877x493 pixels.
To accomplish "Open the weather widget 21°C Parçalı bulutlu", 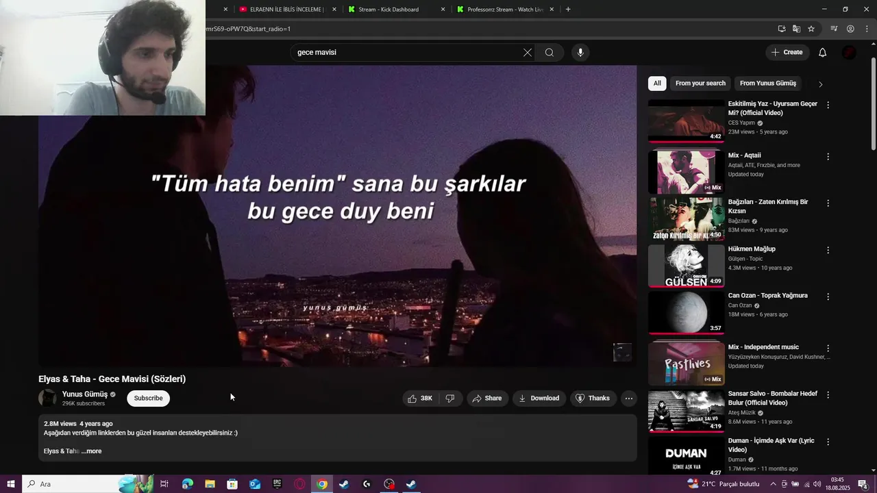I will (724, 484).
